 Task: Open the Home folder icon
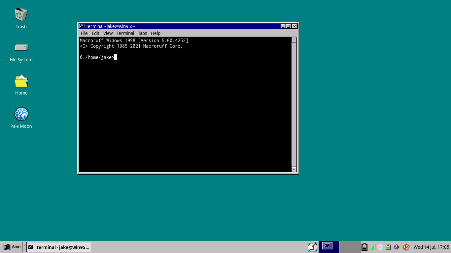pyautogui.click(x=21, y=81)
